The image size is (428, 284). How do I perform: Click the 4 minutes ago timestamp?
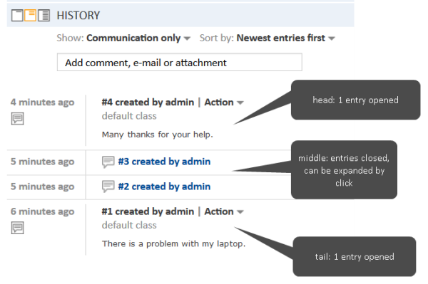point(43,102)
